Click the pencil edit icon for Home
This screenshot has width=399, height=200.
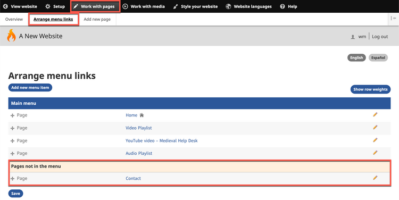pyautogui.click(x=375, y=115)
